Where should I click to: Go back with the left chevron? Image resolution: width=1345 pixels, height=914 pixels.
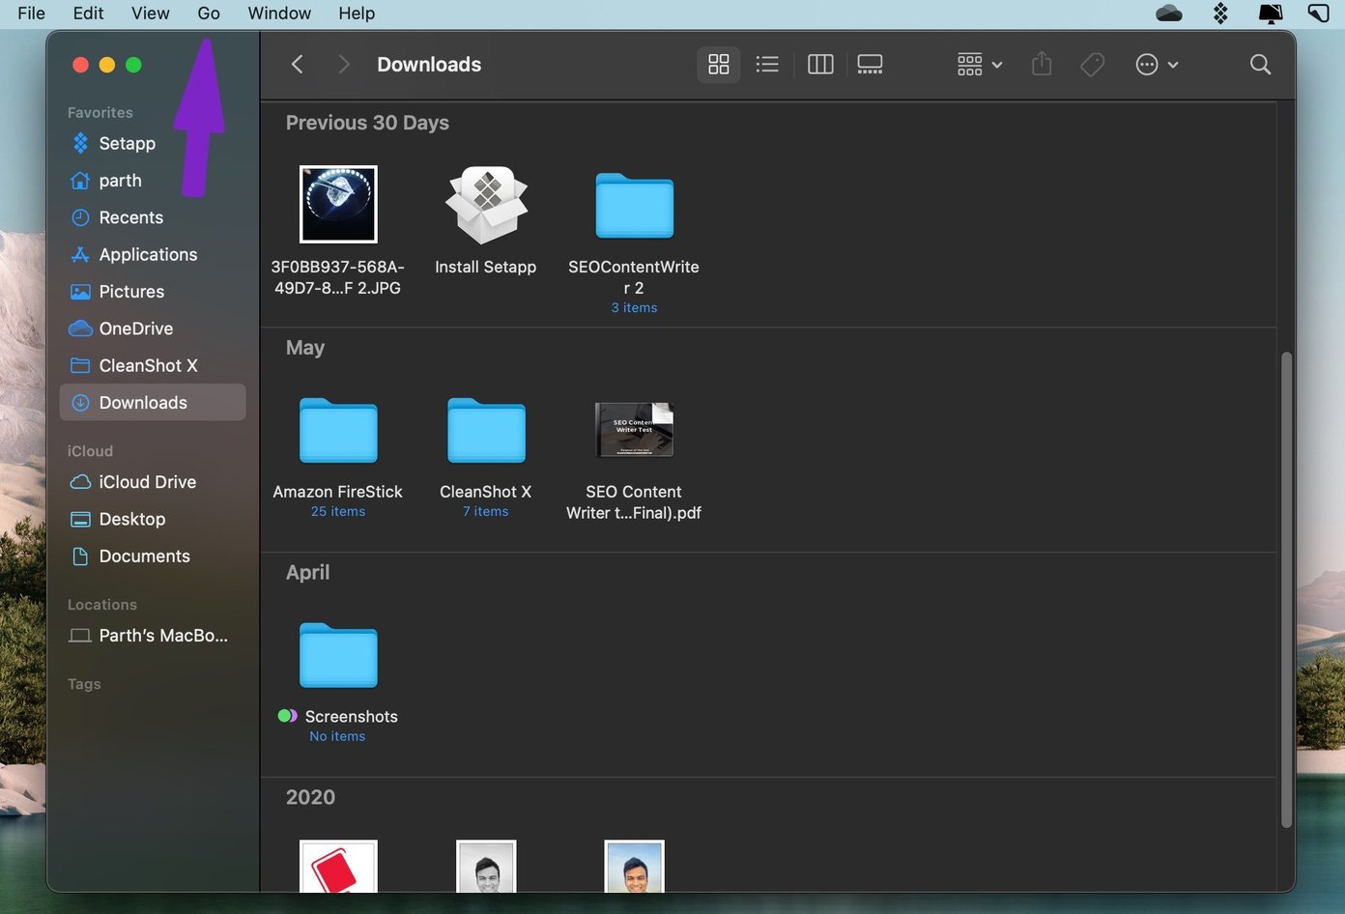298,65
